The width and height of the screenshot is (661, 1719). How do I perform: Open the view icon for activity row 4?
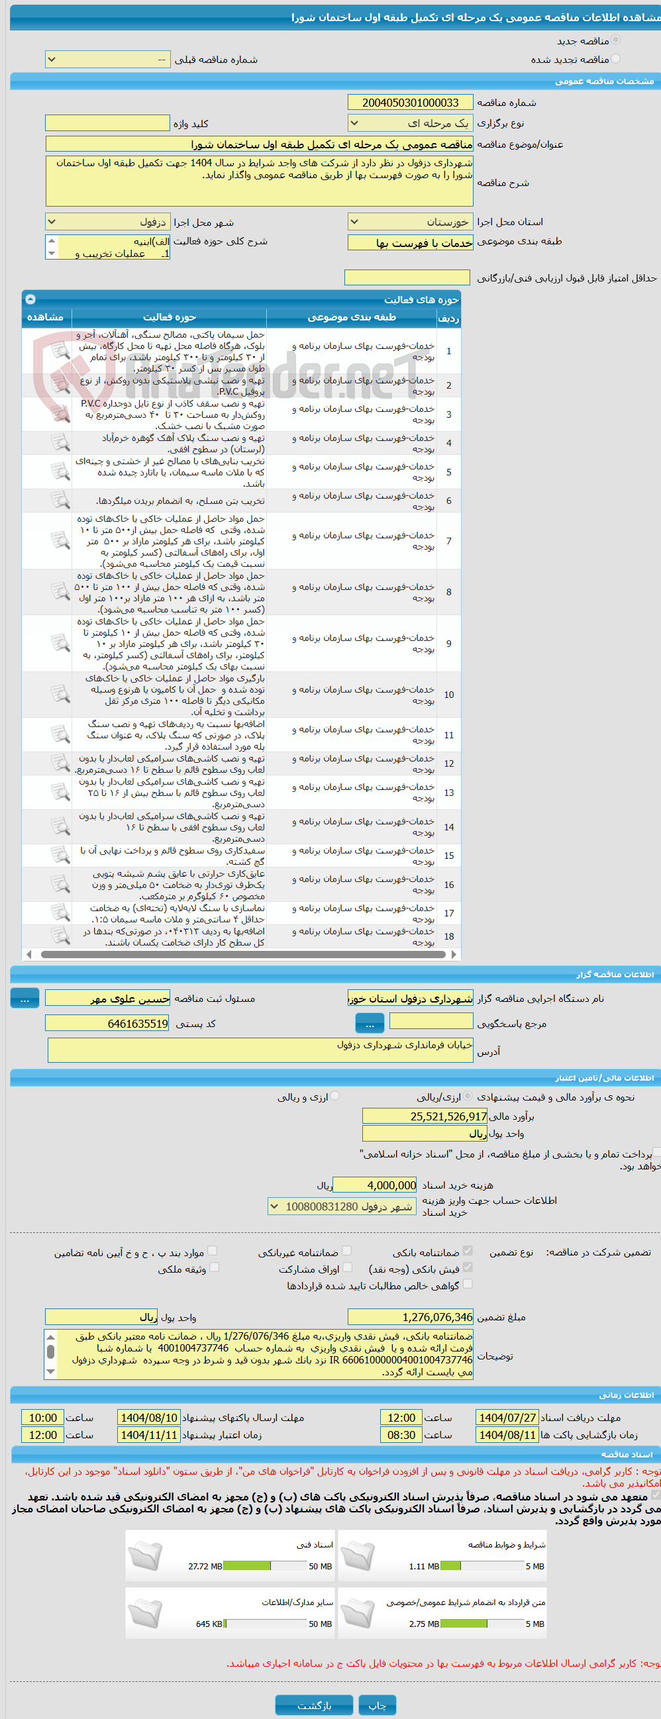(x=60, y=442)
